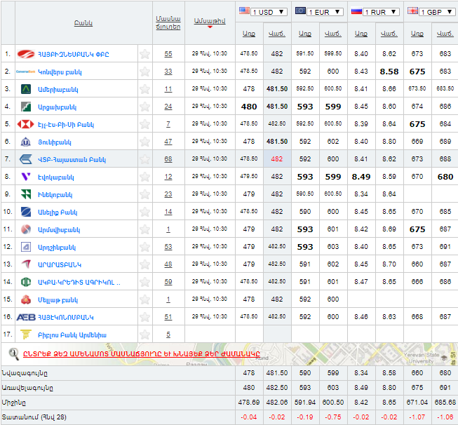
Task: Open the 1 RUR currency dropdown
Action: tap(381, 12)
